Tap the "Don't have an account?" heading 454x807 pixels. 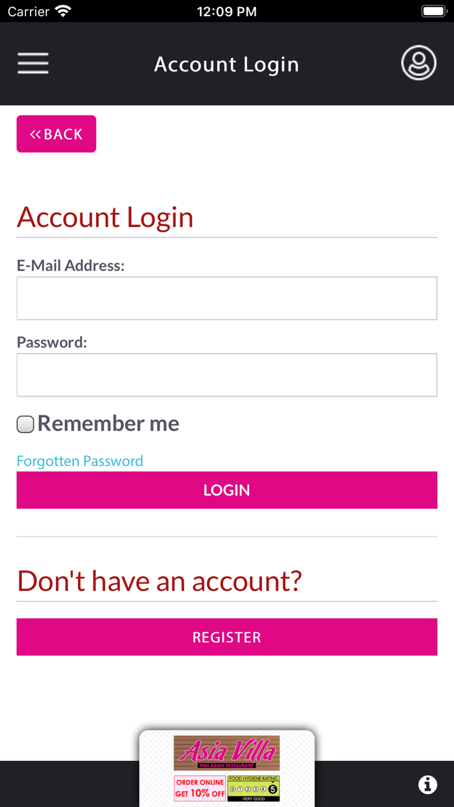coord(160,581)
